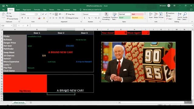
Task: Increase font size with the large A icon
Action: point(43,14)
